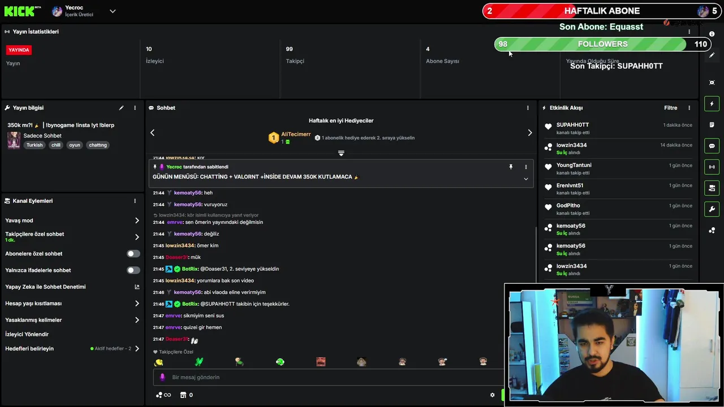Click the pencil edit icon in right sidebar

click(x=712, y=55)
